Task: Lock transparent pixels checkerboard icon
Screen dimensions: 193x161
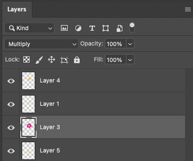Action: coord(27,59)
